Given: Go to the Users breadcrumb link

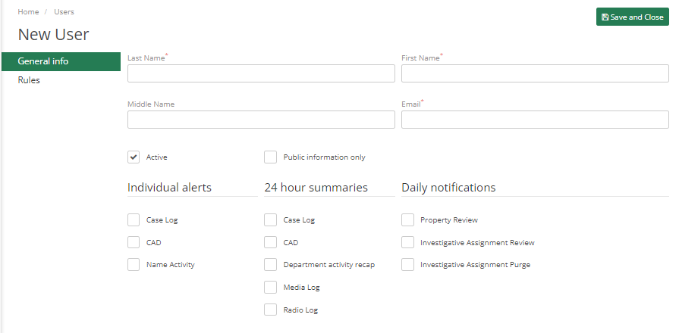Looking at the screenshot, I should [x=64, y=11].
